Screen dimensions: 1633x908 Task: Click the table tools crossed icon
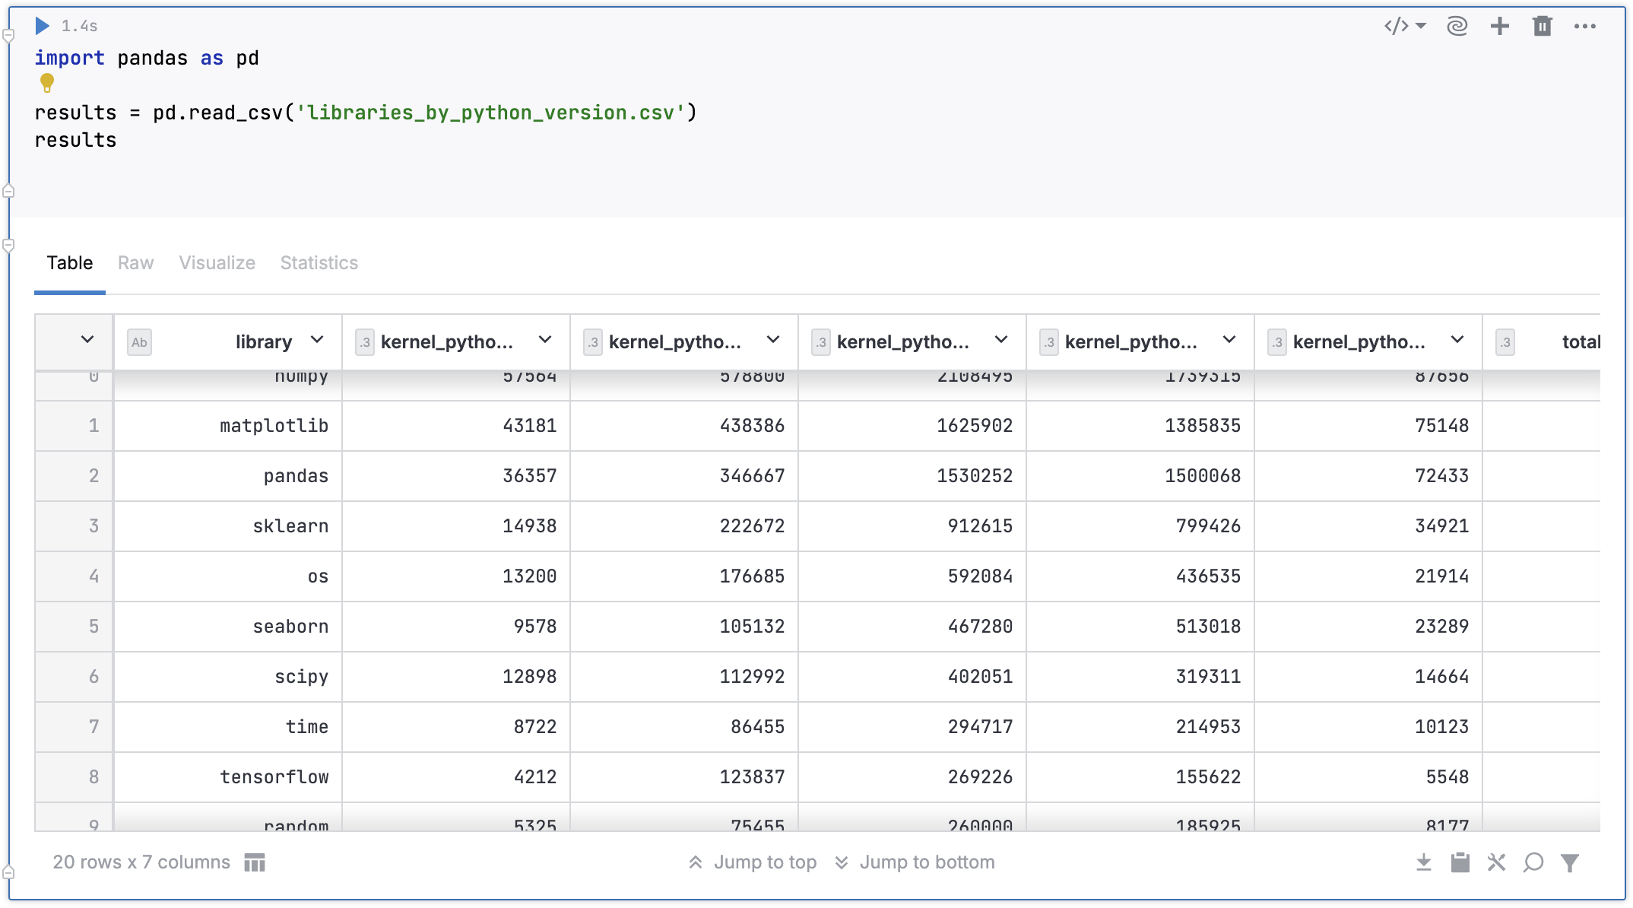point(1496,862)
